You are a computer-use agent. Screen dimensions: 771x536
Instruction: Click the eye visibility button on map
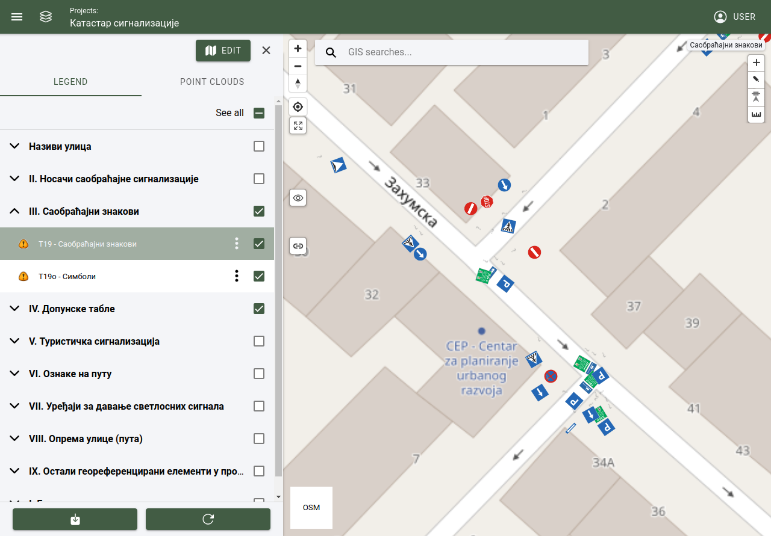(x=298, y=197)
